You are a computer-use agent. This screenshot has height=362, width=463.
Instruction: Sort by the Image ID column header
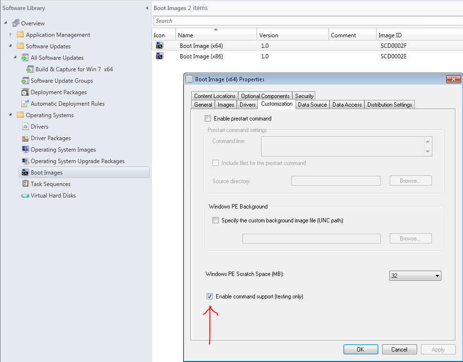pos(419,35)
